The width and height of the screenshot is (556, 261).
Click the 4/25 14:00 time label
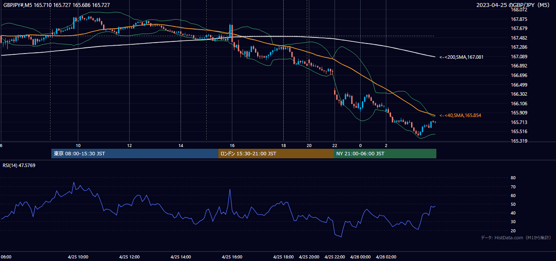[181, 257]
